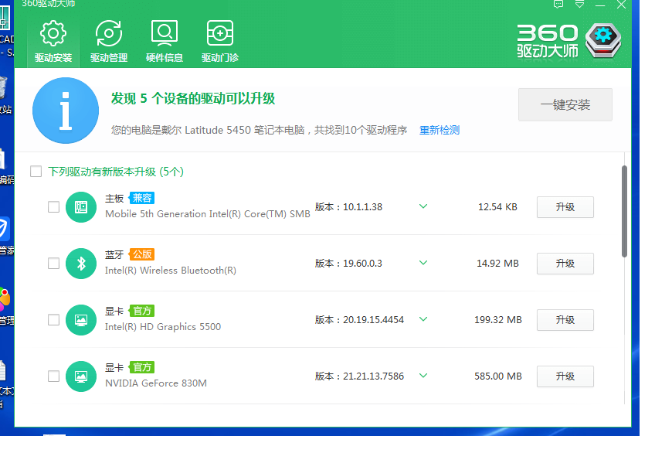Click the motherboard (主板) device icon
The width and height of the screenshot is (672, 470).
tap(81, 207)
